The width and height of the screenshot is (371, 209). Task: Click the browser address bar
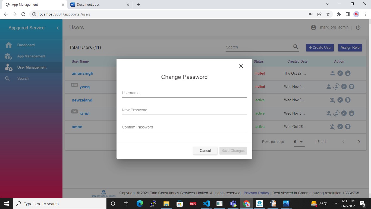(168, 14)
